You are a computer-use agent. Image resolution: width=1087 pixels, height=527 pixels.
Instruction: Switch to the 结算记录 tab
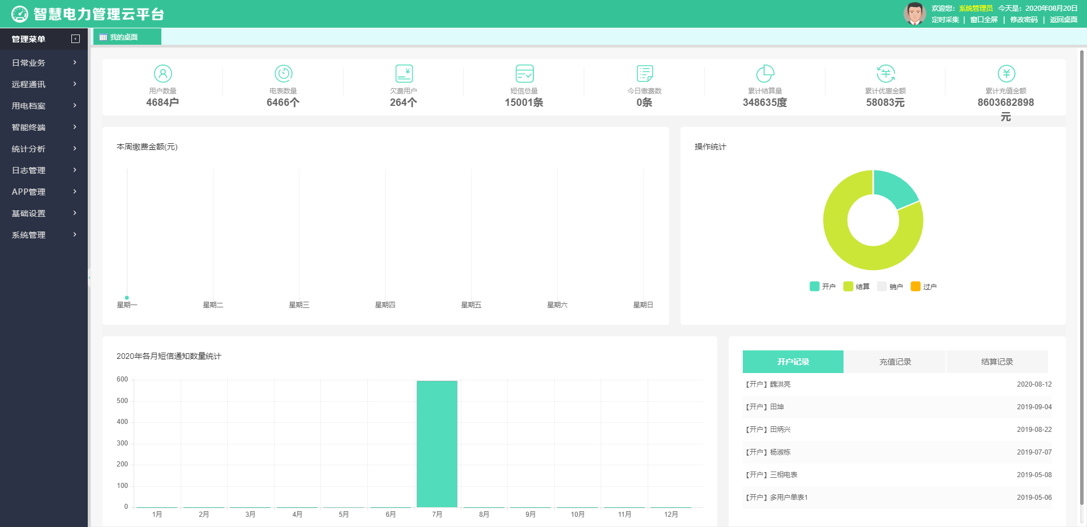coord(996,362)
